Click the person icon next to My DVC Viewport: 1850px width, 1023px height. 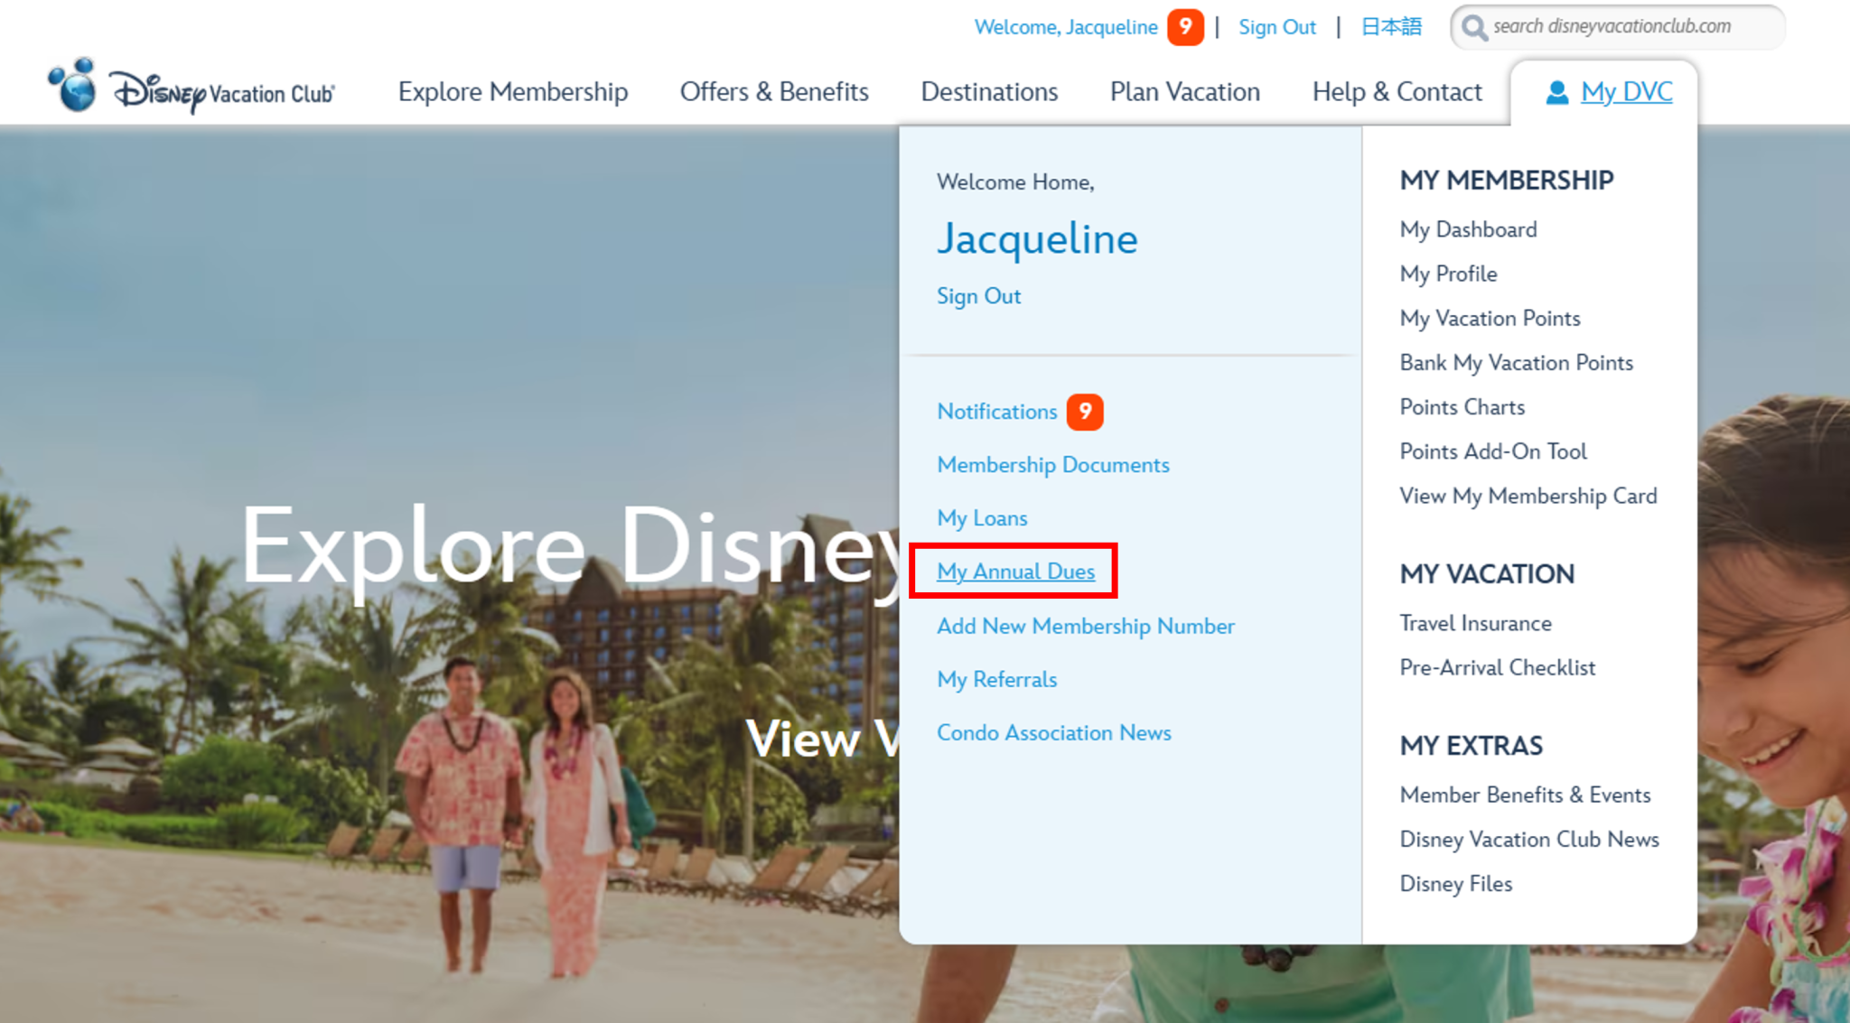1556,91
